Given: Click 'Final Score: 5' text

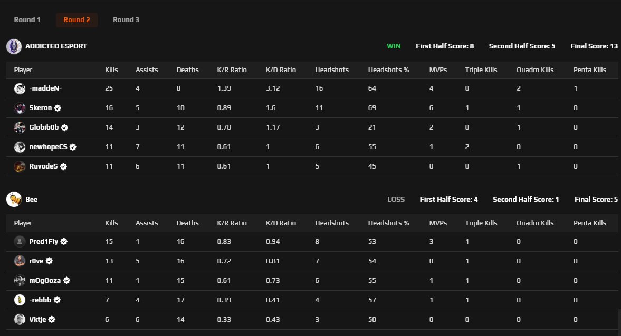Looking at the screenshot, I should 596,200.
